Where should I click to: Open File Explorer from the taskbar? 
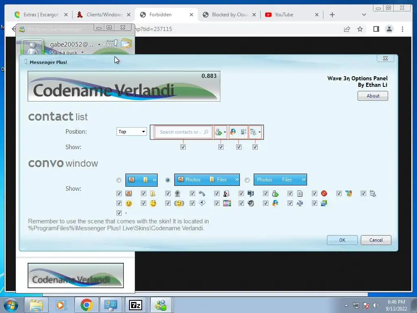pos(36,305)
